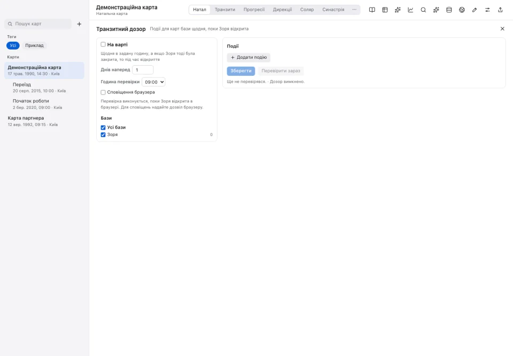The height and width of the screenshot is (356, 513).
Task: Open the line chart graph icon
Action: coord(410,10)
